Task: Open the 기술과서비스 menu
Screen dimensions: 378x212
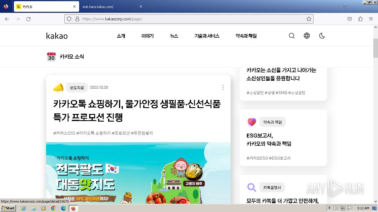Action: pos(207,36)
